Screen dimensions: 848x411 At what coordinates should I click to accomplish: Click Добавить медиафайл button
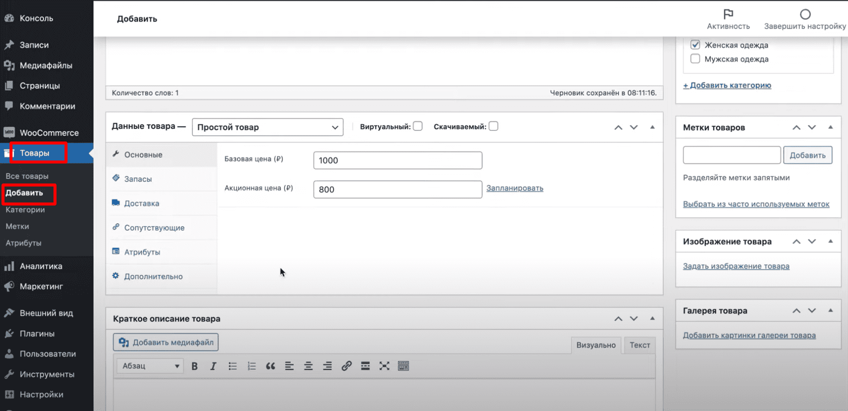165,342
